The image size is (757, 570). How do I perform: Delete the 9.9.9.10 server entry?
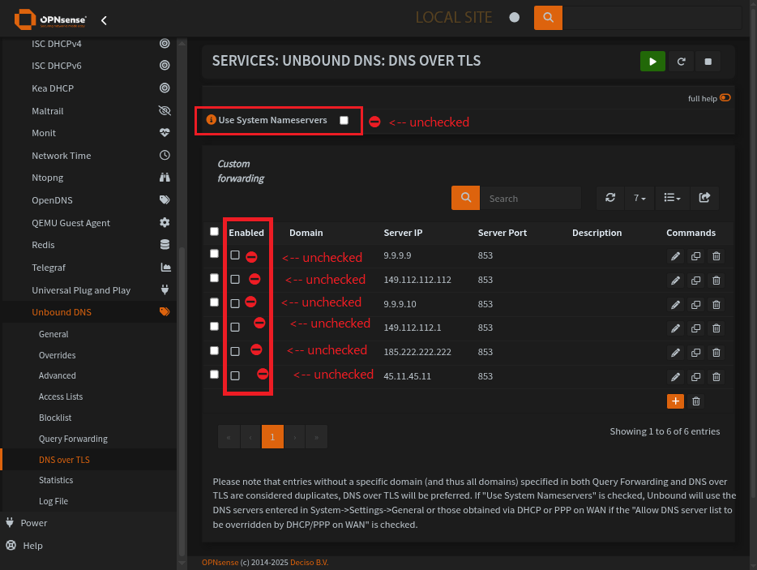click(x=716, y=304)
